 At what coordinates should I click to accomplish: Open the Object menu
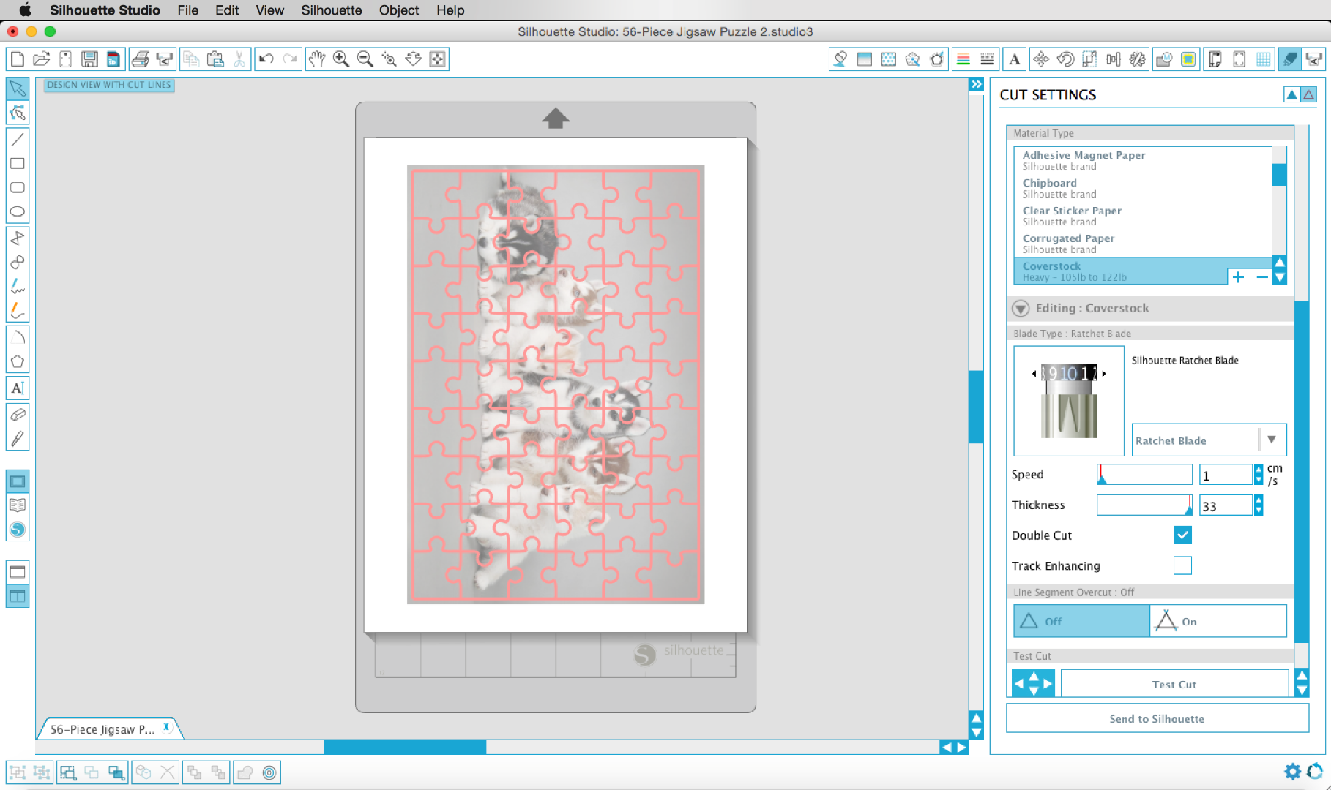coord(399,10)
